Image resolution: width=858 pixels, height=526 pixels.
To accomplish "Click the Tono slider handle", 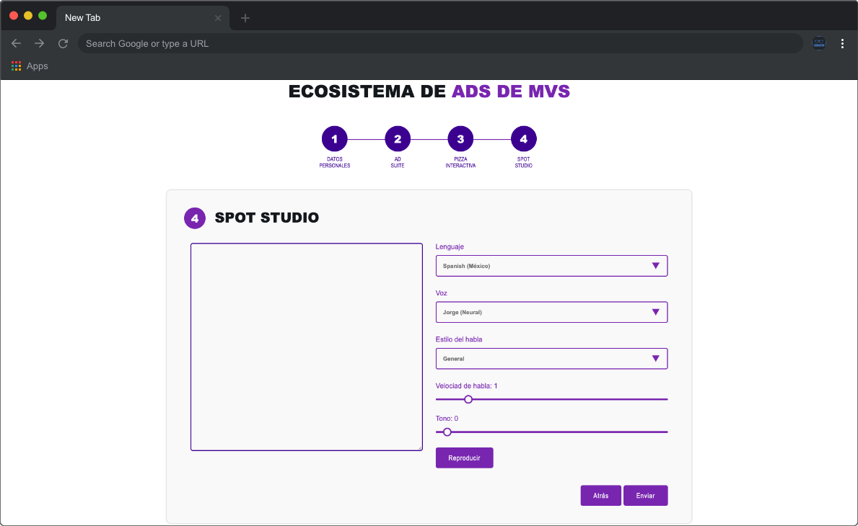I will tap(447, 432).
